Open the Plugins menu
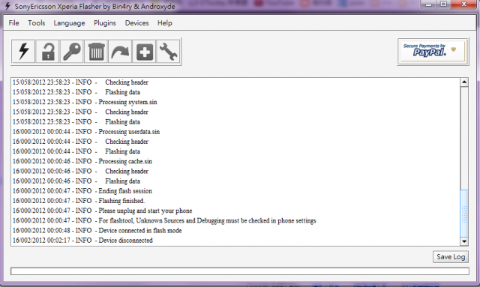The height and width of the screenshot is (287, 480). tap(105, 23)
